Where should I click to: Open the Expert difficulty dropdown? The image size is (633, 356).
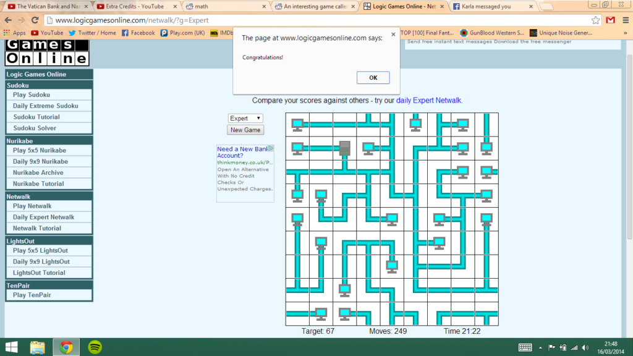[245, 118]
